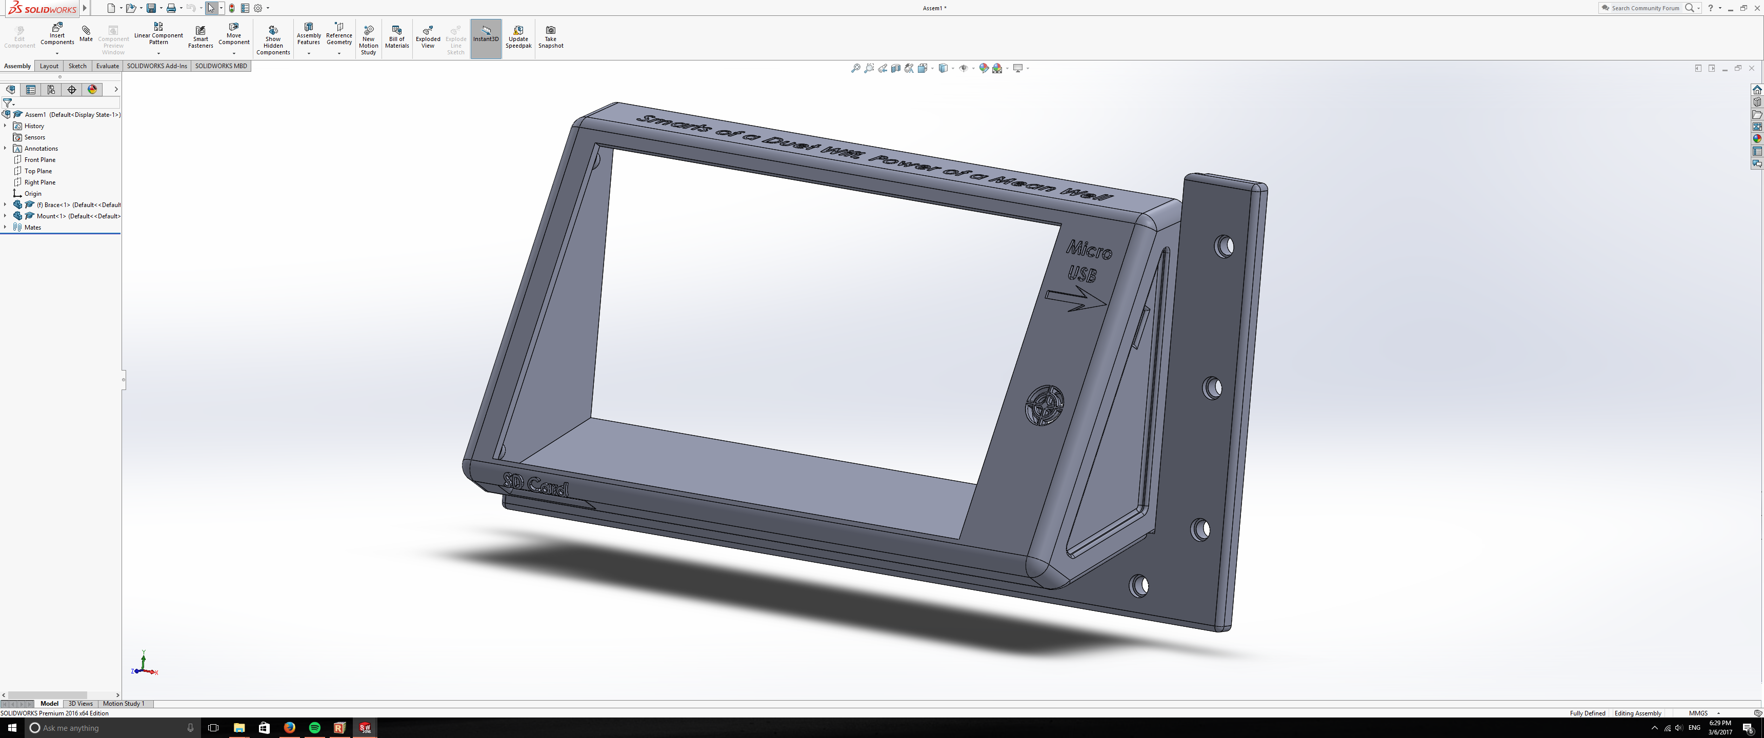Open the Evaluate ribbon tab
Screen dimensions: 1764x738
click(x=107, y=67)
